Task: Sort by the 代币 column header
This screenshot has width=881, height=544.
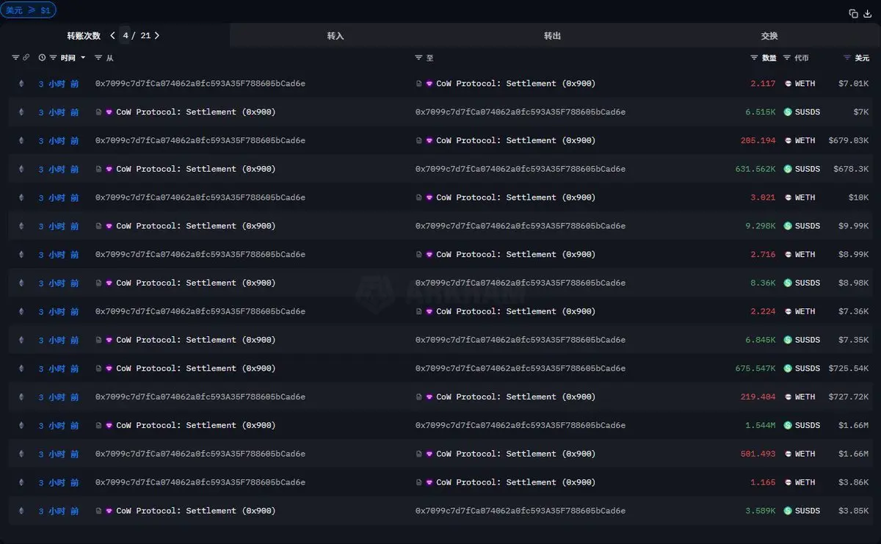Action: (802, 57)
